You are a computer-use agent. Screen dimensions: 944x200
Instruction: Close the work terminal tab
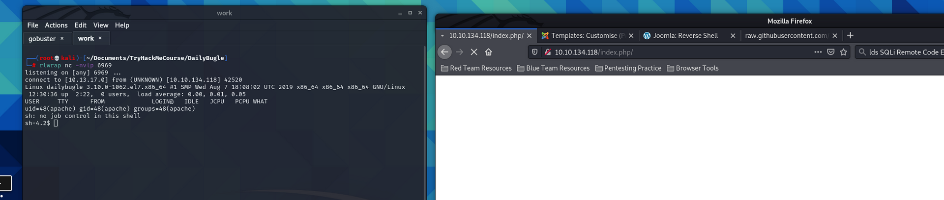(x=100, y=38)
